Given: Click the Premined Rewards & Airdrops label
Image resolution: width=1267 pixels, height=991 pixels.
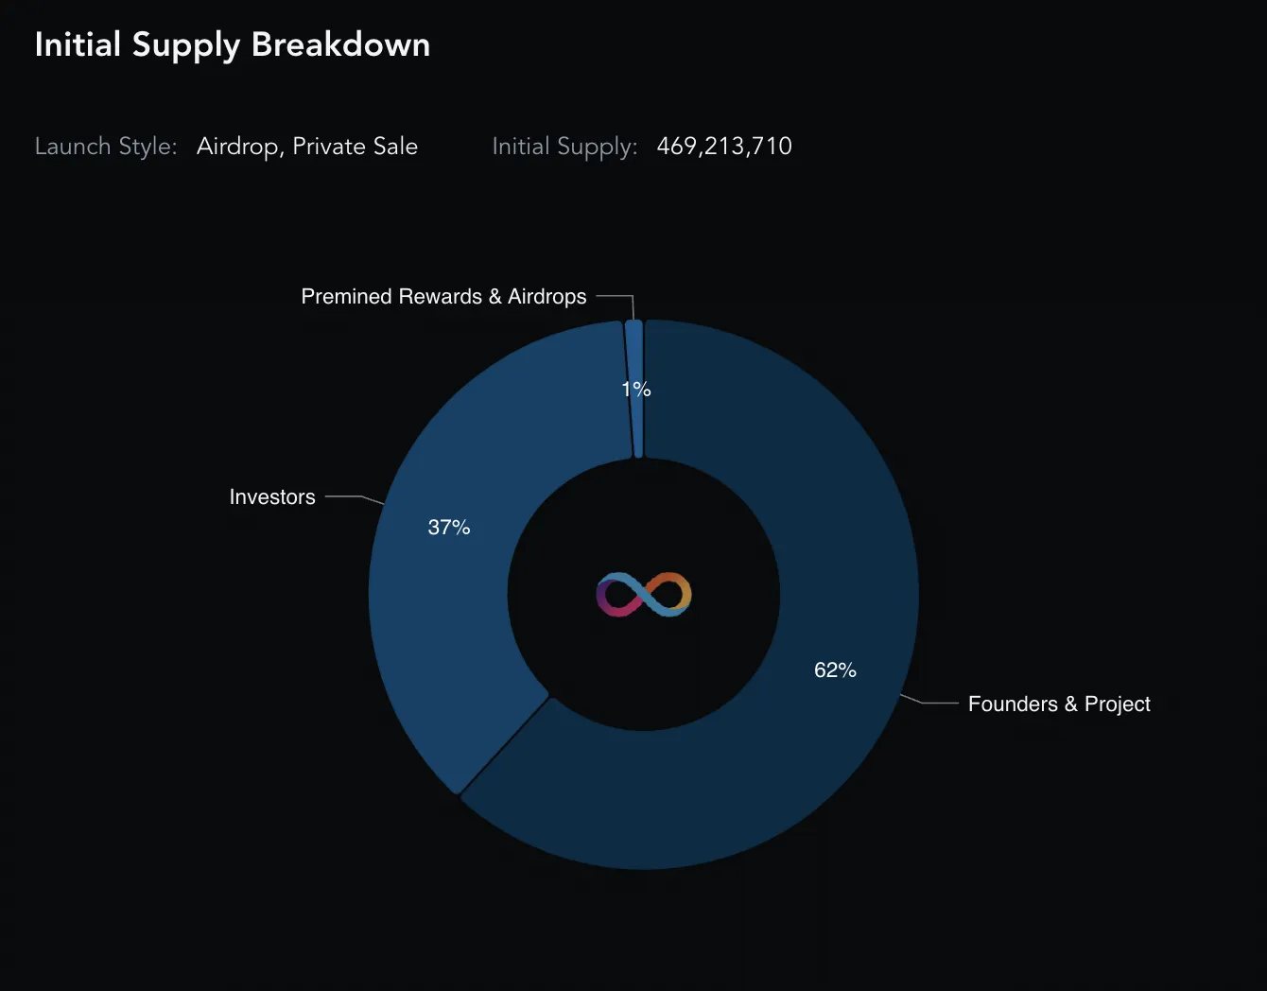Looking at the screenshot, I should (x=443, y=296).
